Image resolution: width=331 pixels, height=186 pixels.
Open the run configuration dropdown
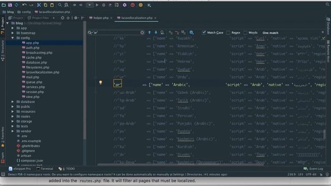click(x=89, y=5)
